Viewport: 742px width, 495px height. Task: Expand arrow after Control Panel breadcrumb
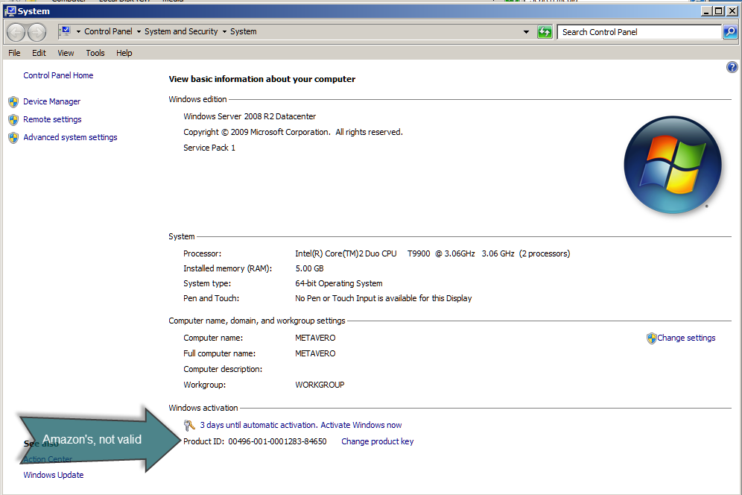point(139,32)
